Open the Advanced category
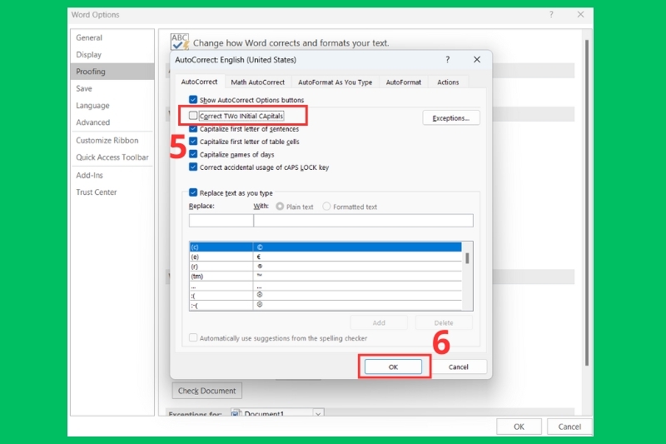The image size is (666, 444). click(112, 122)
